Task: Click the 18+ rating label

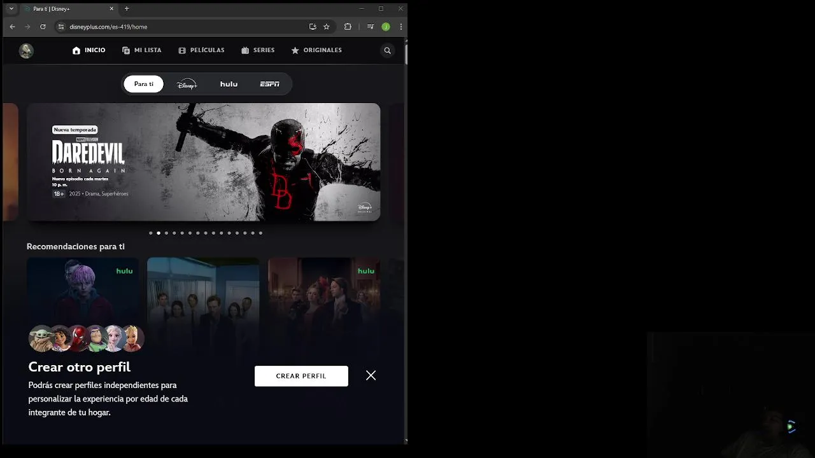Action: [x=59, y=194]
